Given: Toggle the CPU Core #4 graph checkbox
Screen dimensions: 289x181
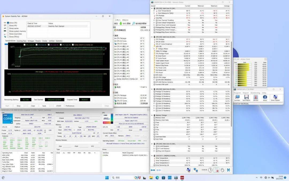Looking at the screenshot, I should 61,45.
